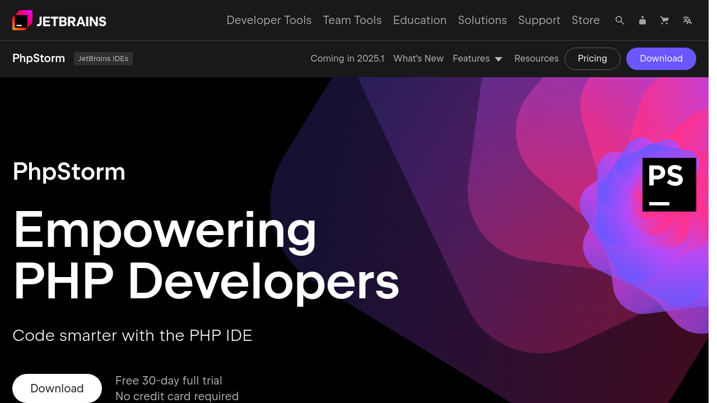Click the purple Download button in header
Viewport: 717px width, 403px height.
point(661,58)
